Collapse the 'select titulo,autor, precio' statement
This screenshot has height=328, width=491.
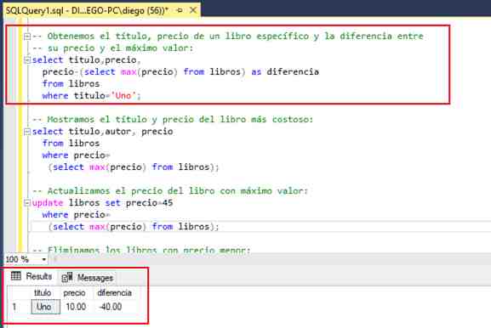27,132
